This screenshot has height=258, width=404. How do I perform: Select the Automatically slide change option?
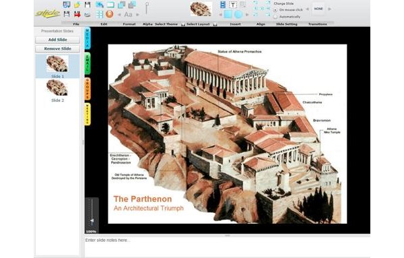[275, 17]
